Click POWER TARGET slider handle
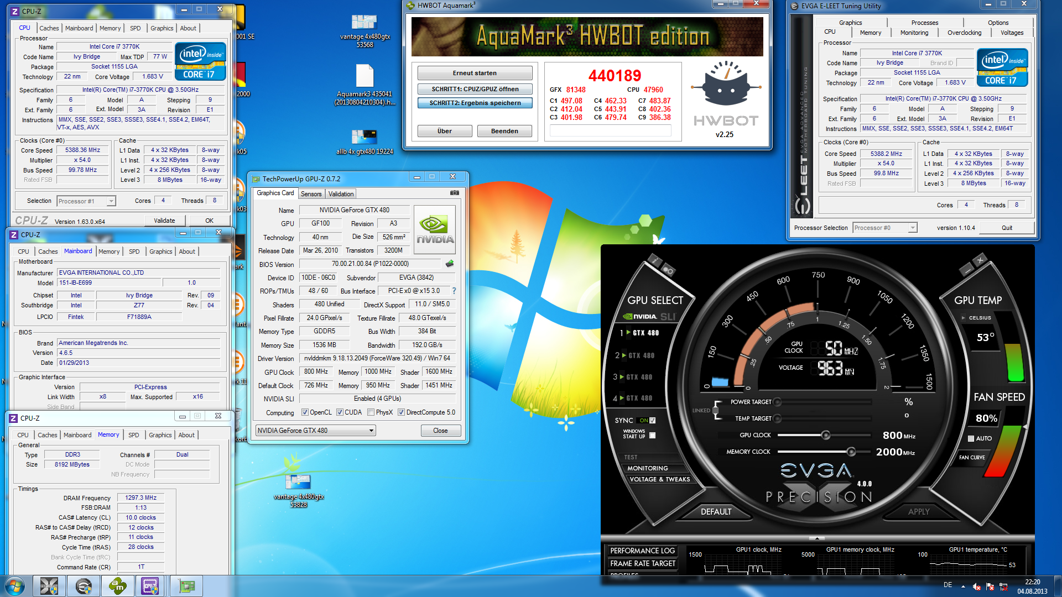1062x597 pixels. pyautogui.click(x=777, y=402)
